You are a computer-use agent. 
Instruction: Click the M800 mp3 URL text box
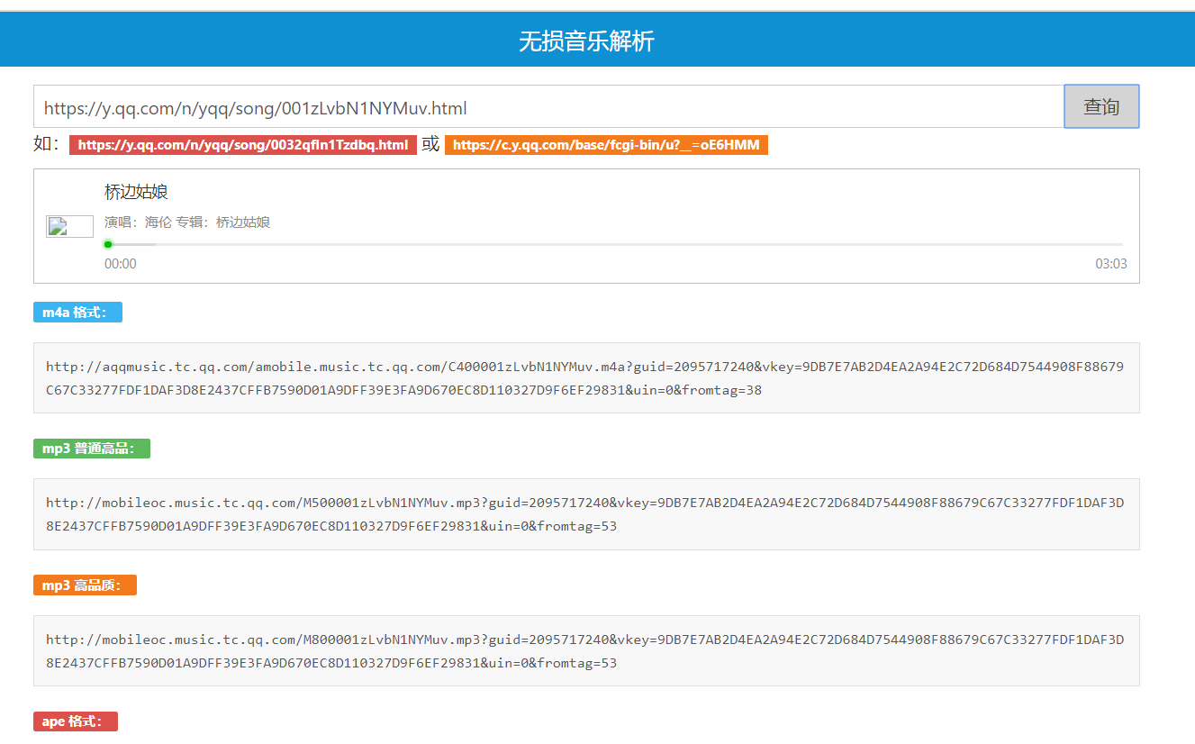click(586, 651)
